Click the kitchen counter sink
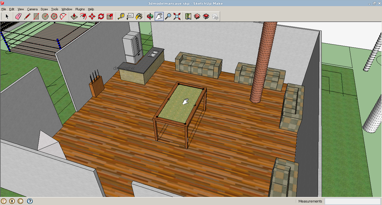This screenshot has width=382, height=205. tap(153, 54)
